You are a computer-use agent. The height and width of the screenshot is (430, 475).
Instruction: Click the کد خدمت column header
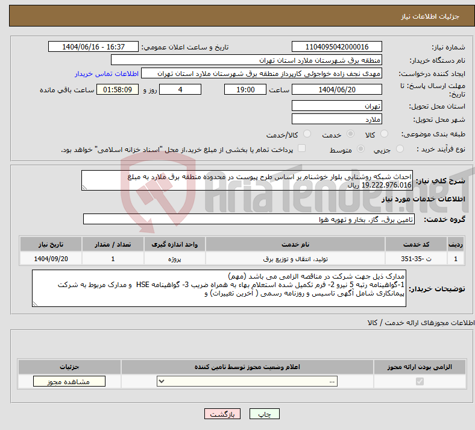[417, 244]
